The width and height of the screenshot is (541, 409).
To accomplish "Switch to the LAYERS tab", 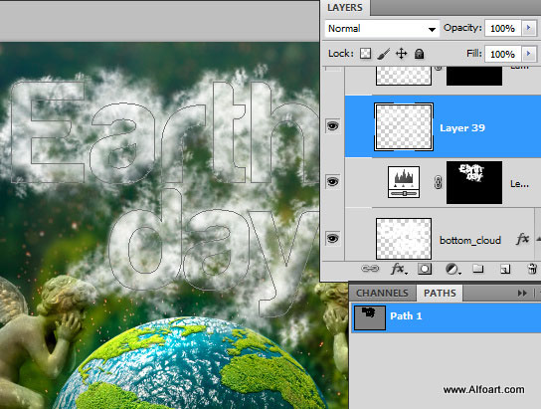I will (x=345, y=8).
